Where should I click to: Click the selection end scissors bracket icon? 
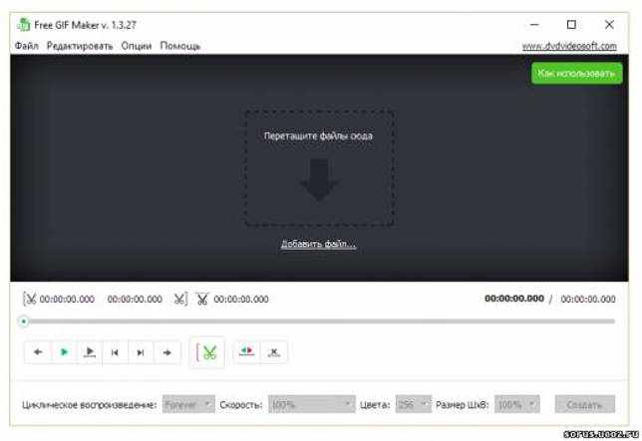tap(180, 299)
